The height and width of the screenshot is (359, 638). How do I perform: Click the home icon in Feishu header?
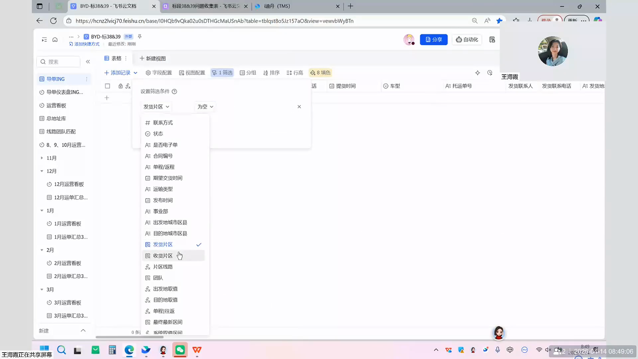coord(55,40)
